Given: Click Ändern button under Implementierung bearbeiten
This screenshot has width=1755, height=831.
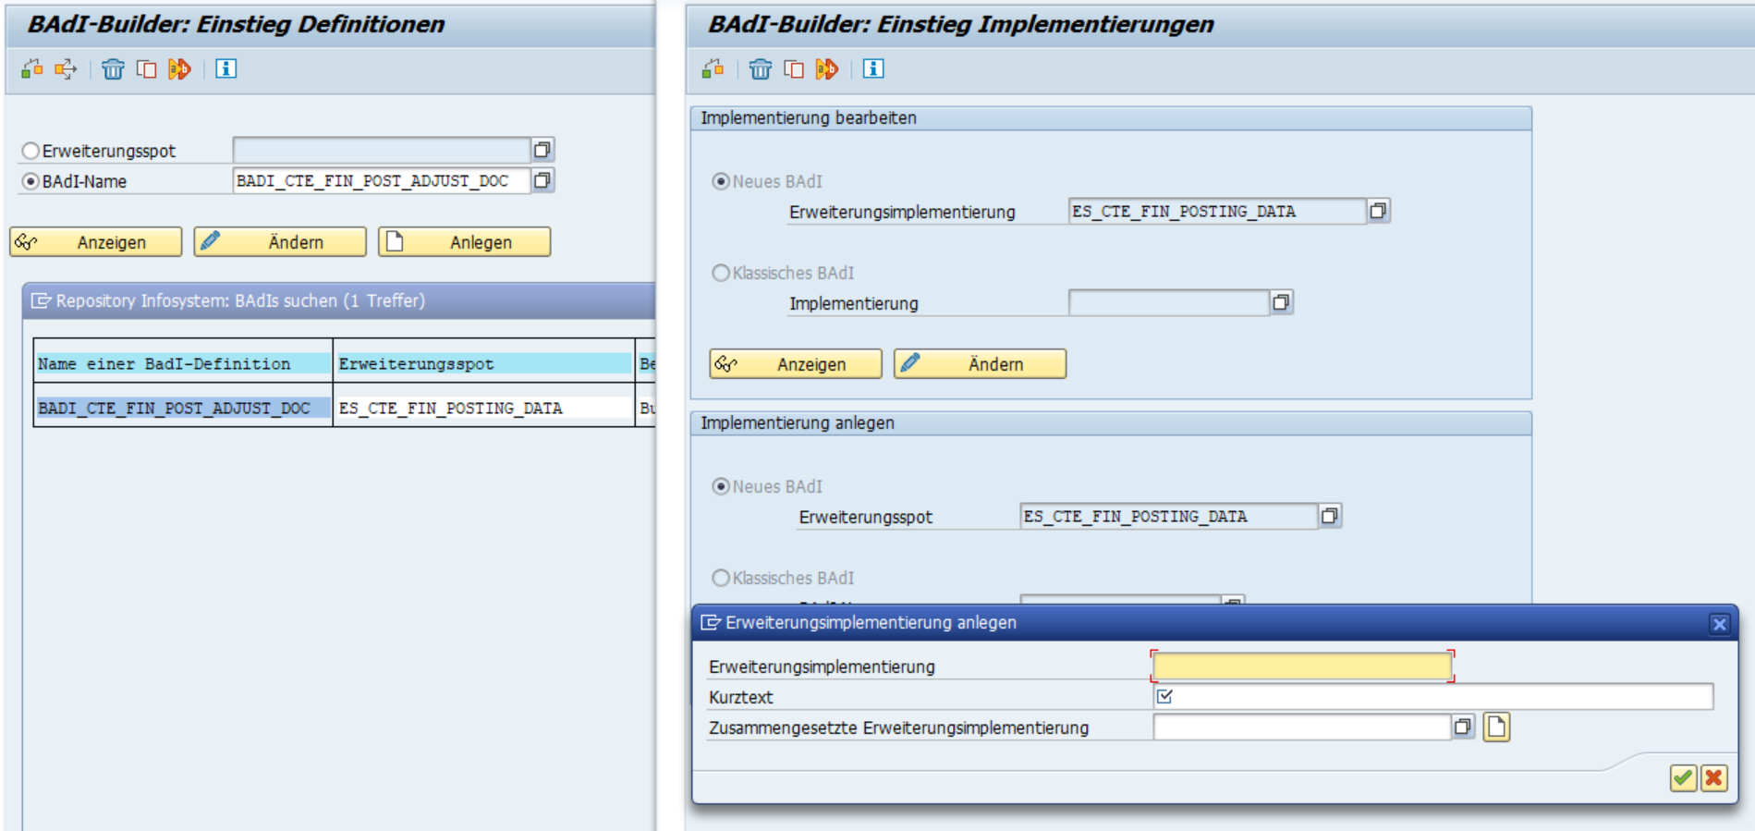Looking at the screenshot, I should (x=980, y=364).
